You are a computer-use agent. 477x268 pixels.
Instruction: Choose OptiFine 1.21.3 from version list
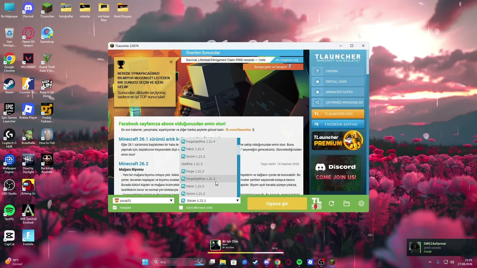tap(208, 164)
